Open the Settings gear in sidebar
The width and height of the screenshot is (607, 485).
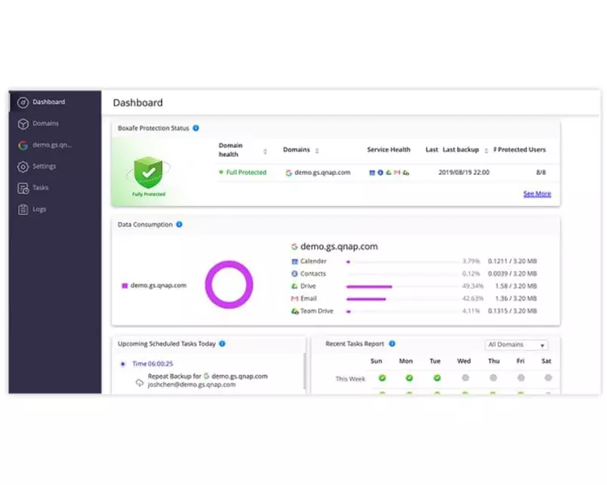[23, 167]
